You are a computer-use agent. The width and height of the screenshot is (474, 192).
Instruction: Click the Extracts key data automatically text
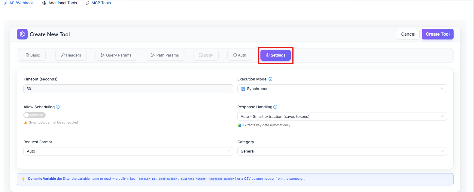[x=266, y=125]
